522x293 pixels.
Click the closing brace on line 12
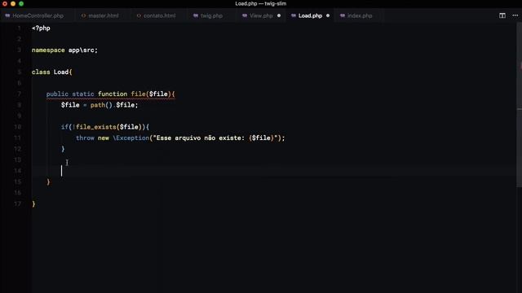pos(63,149)
